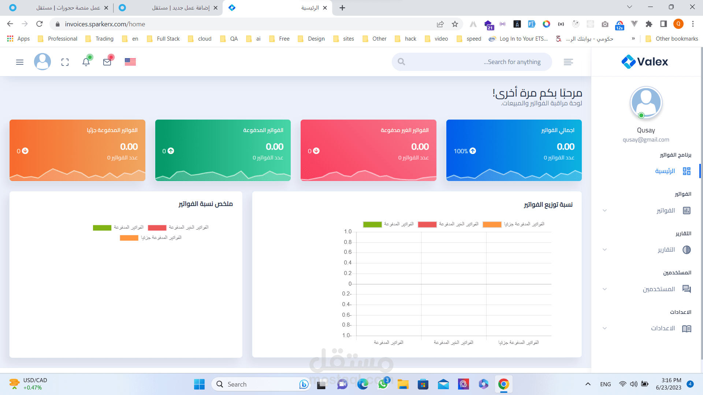Toggle orange المدفوعة جزئيا legend in bar chart

[x=513, y=224]
